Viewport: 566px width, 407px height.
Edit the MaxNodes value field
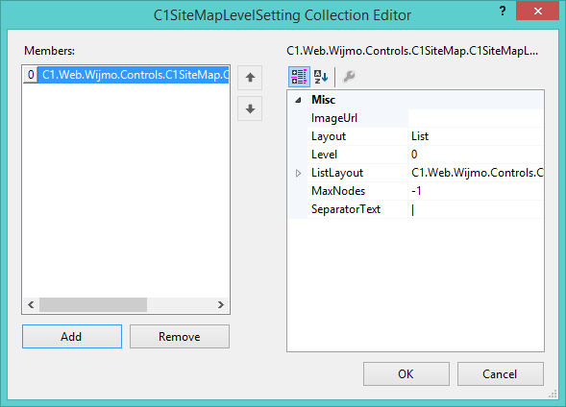pyautogui.click(x=476, y=191)
